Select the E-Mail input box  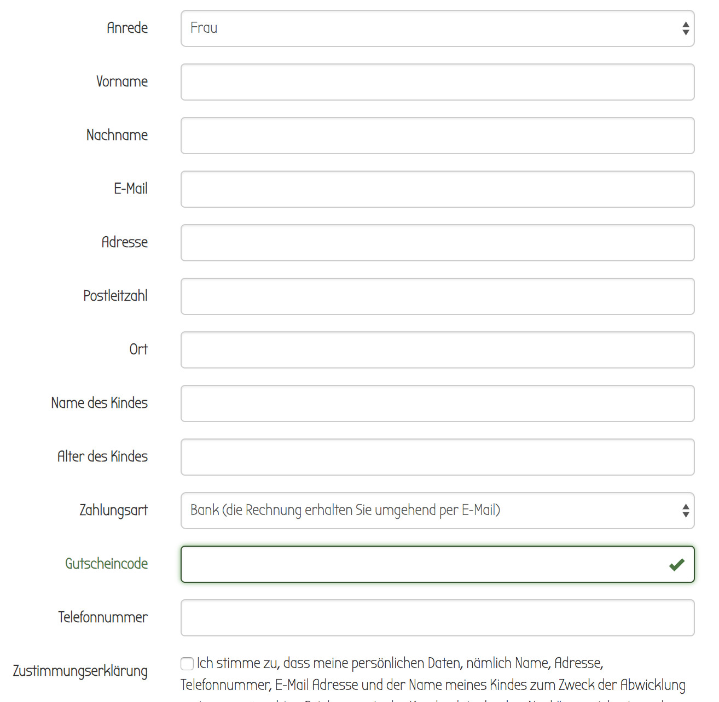pos(437,189)
